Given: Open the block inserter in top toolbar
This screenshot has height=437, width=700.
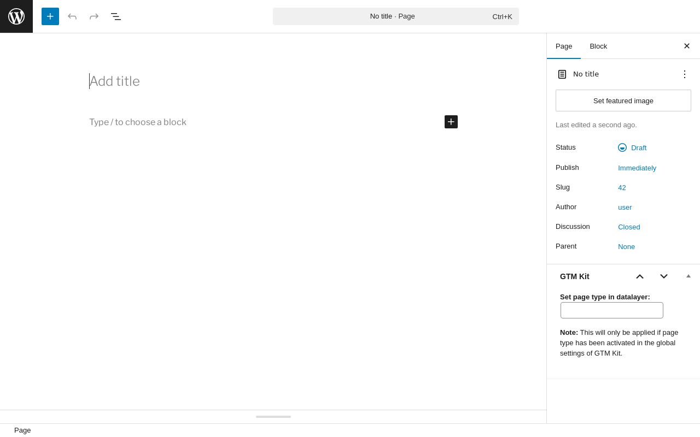Looking at the screenshot, I should (50, 16).
